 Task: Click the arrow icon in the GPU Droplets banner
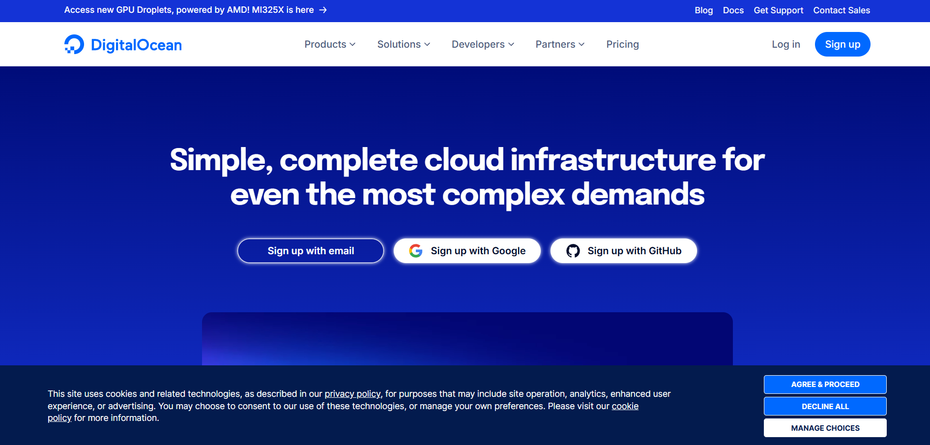(x=323, y=10)
